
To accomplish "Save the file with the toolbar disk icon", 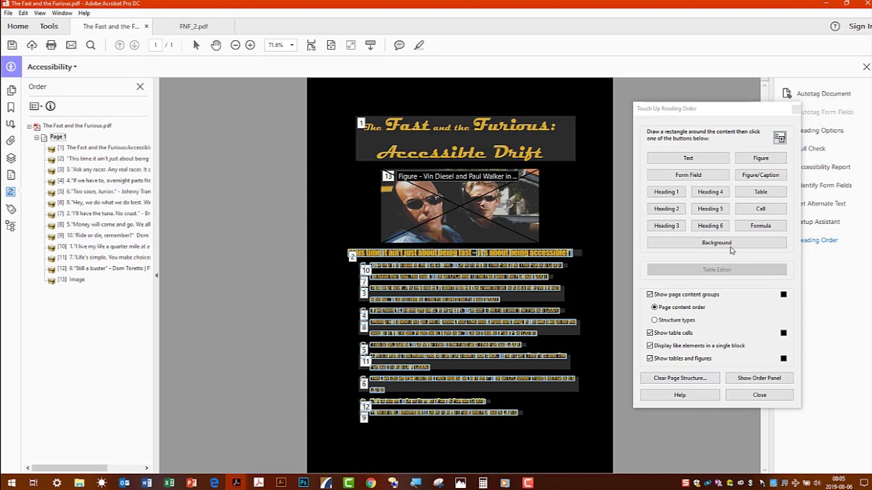I will [12, 45].
